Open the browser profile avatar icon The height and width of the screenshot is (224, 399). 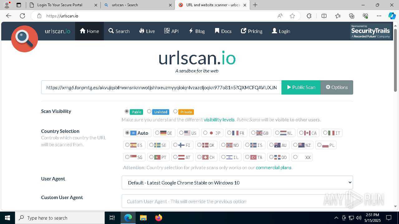coord(7,5)
